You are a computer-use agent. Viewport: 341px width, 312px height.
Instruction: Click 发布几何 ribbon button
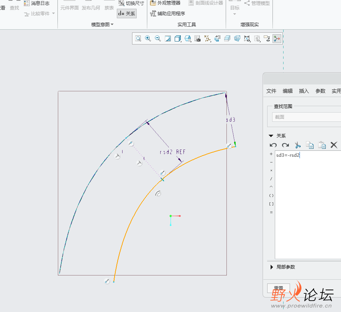click(x=91, y=8)
